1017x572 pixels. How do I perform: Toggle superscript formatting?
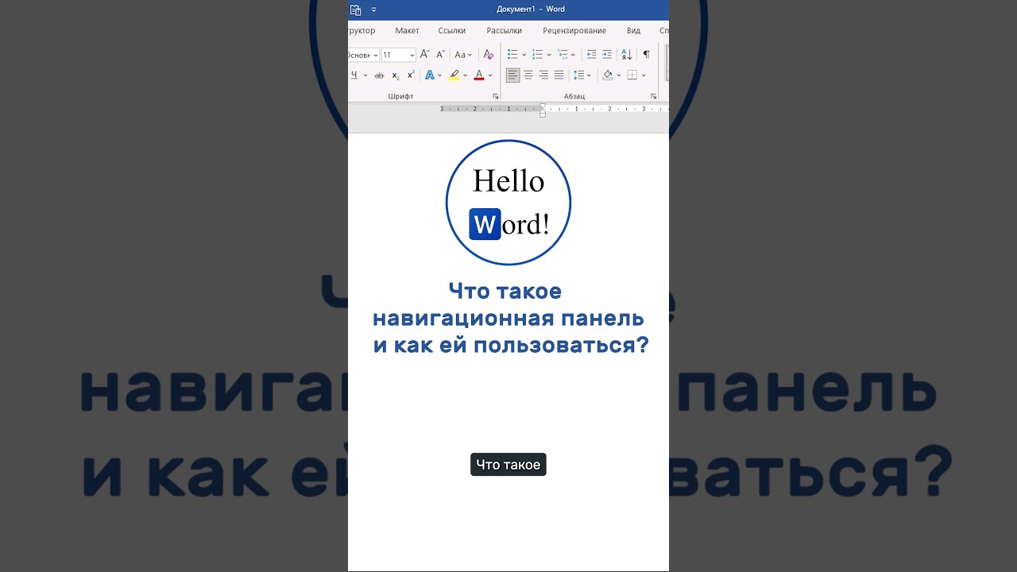[411, 75]
